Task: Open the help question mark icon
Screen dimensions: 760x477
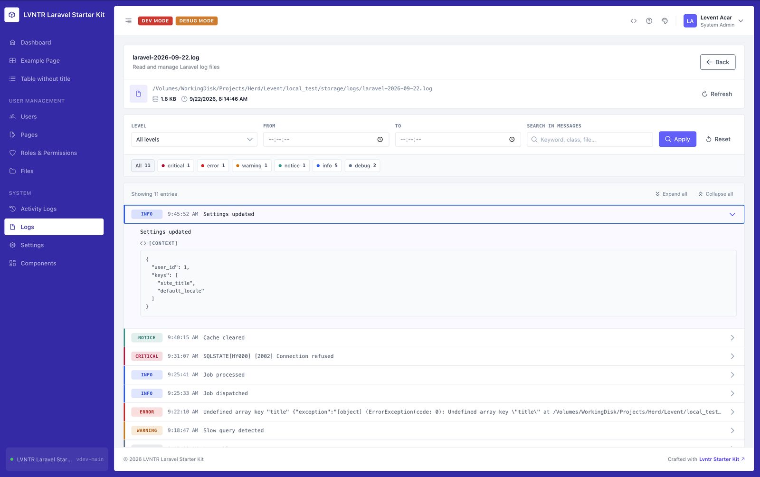Action: 649,21
